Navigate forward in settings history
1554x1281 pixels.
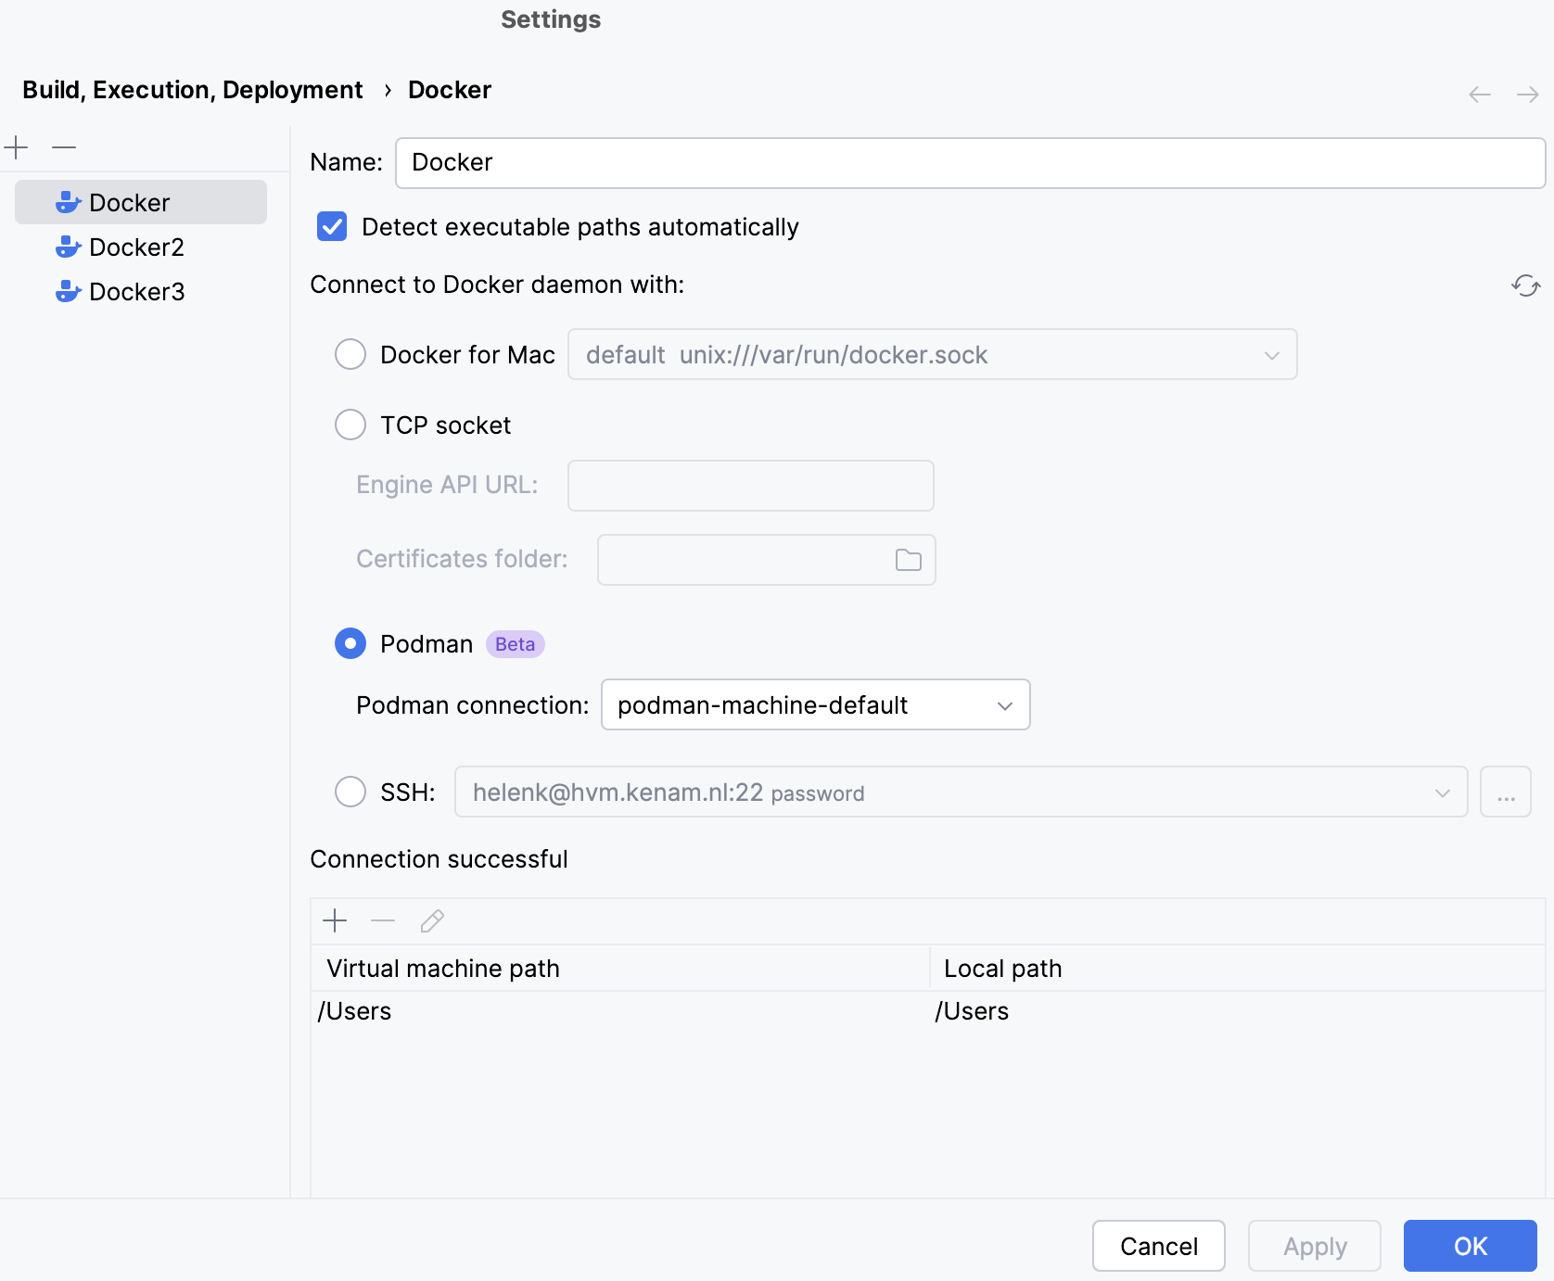pyautogui.click(x=1527, y=94)
